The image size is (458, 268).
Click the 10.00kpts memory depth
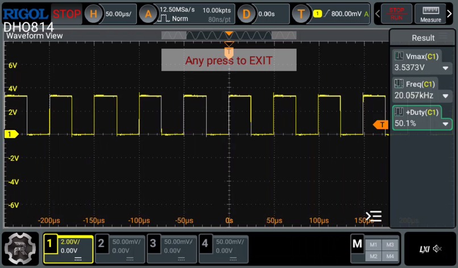pos(216,10)
